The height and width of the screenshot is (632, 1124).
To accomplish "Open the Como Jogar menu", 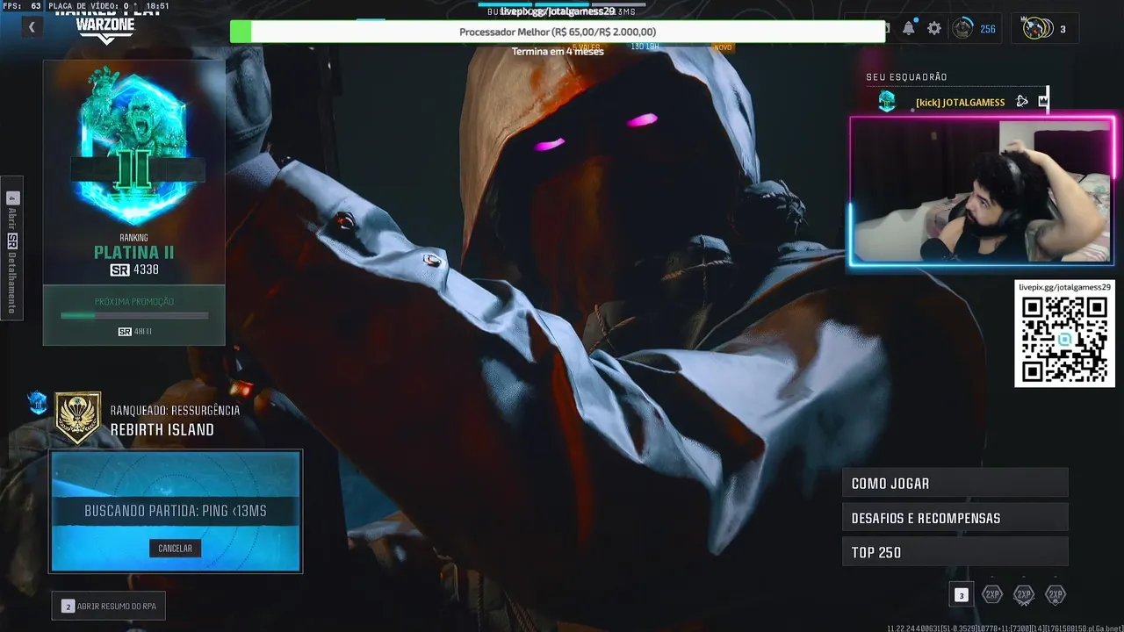I will click(x=955, y=484).
